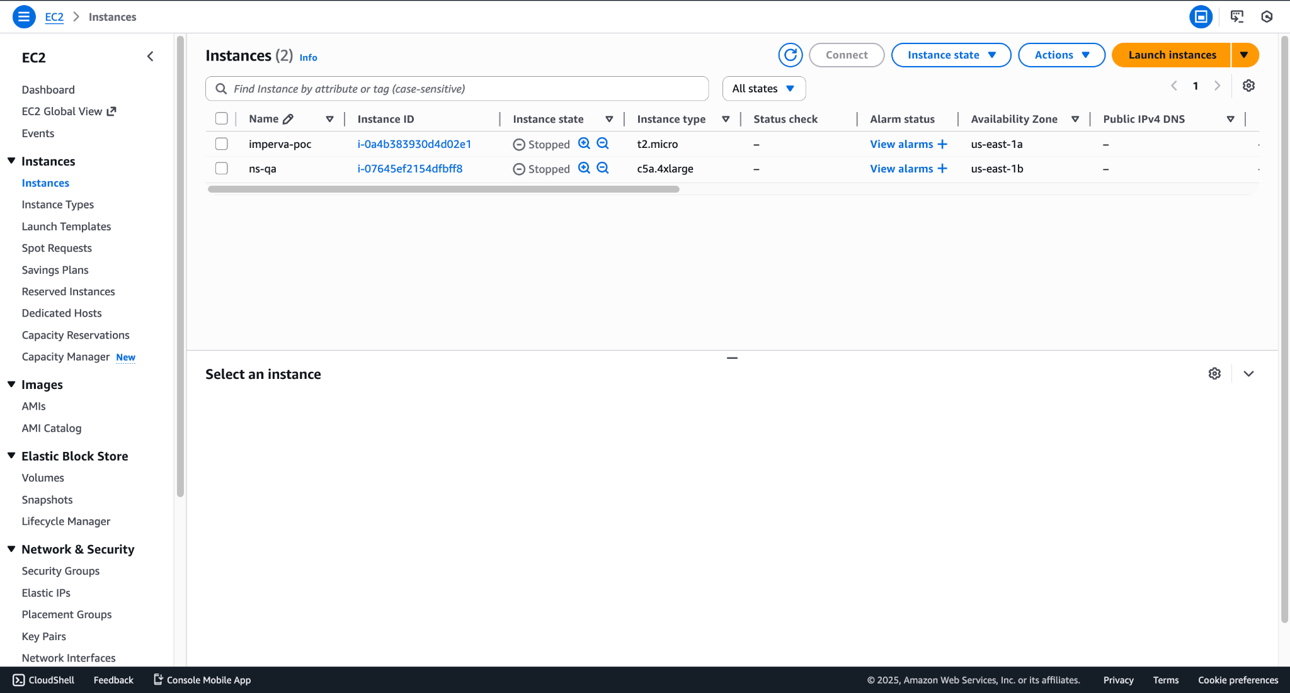Click the Launch instances button
Image resolution: width=1290 pixels, height=693 pixels.
click(x=1172, y=55)
